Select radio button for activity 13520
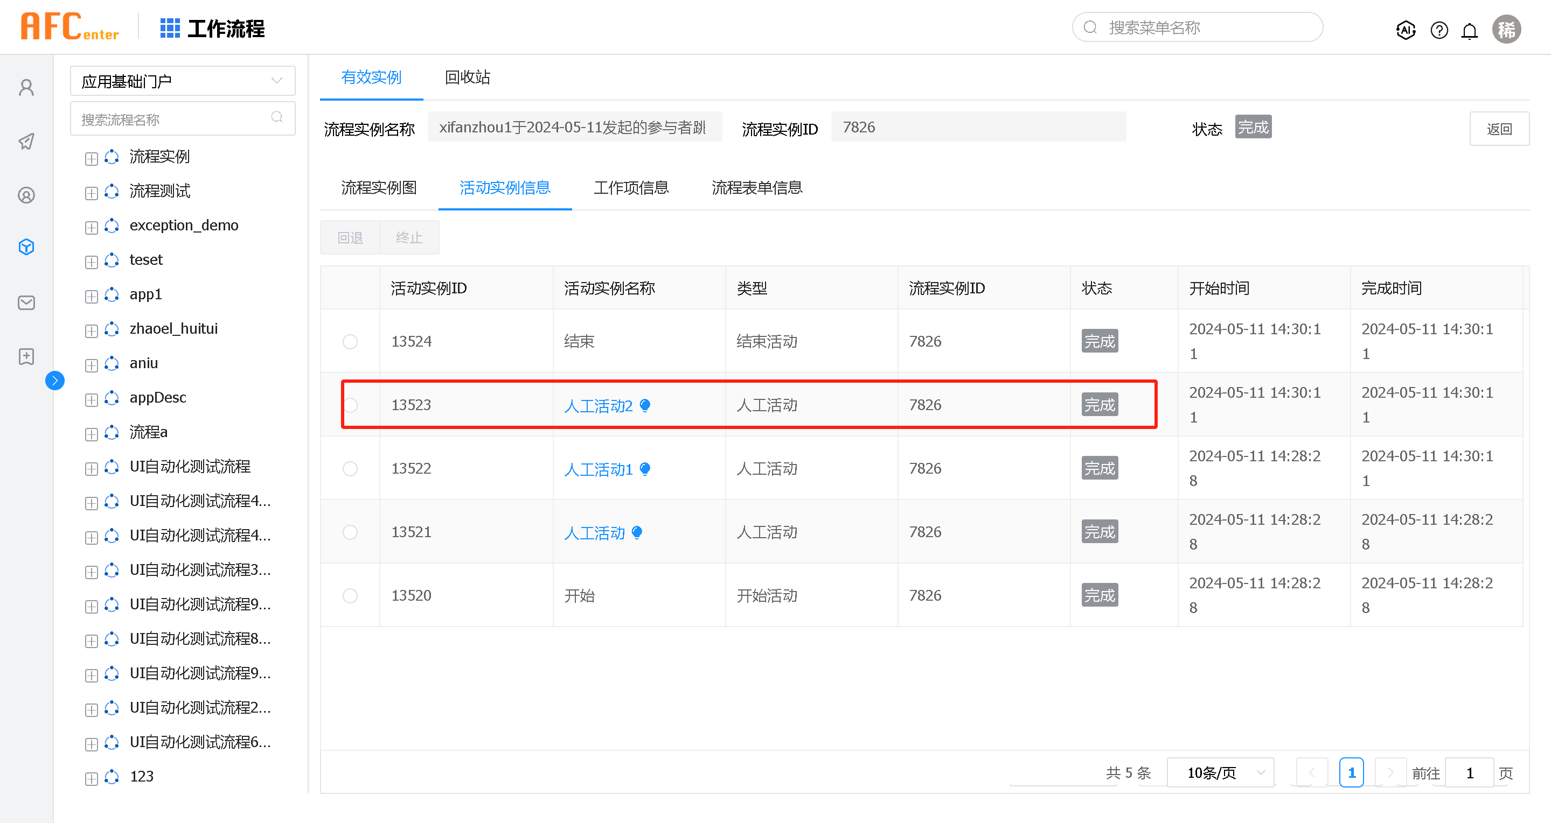Screen dimensions: 1551x823 350,596
